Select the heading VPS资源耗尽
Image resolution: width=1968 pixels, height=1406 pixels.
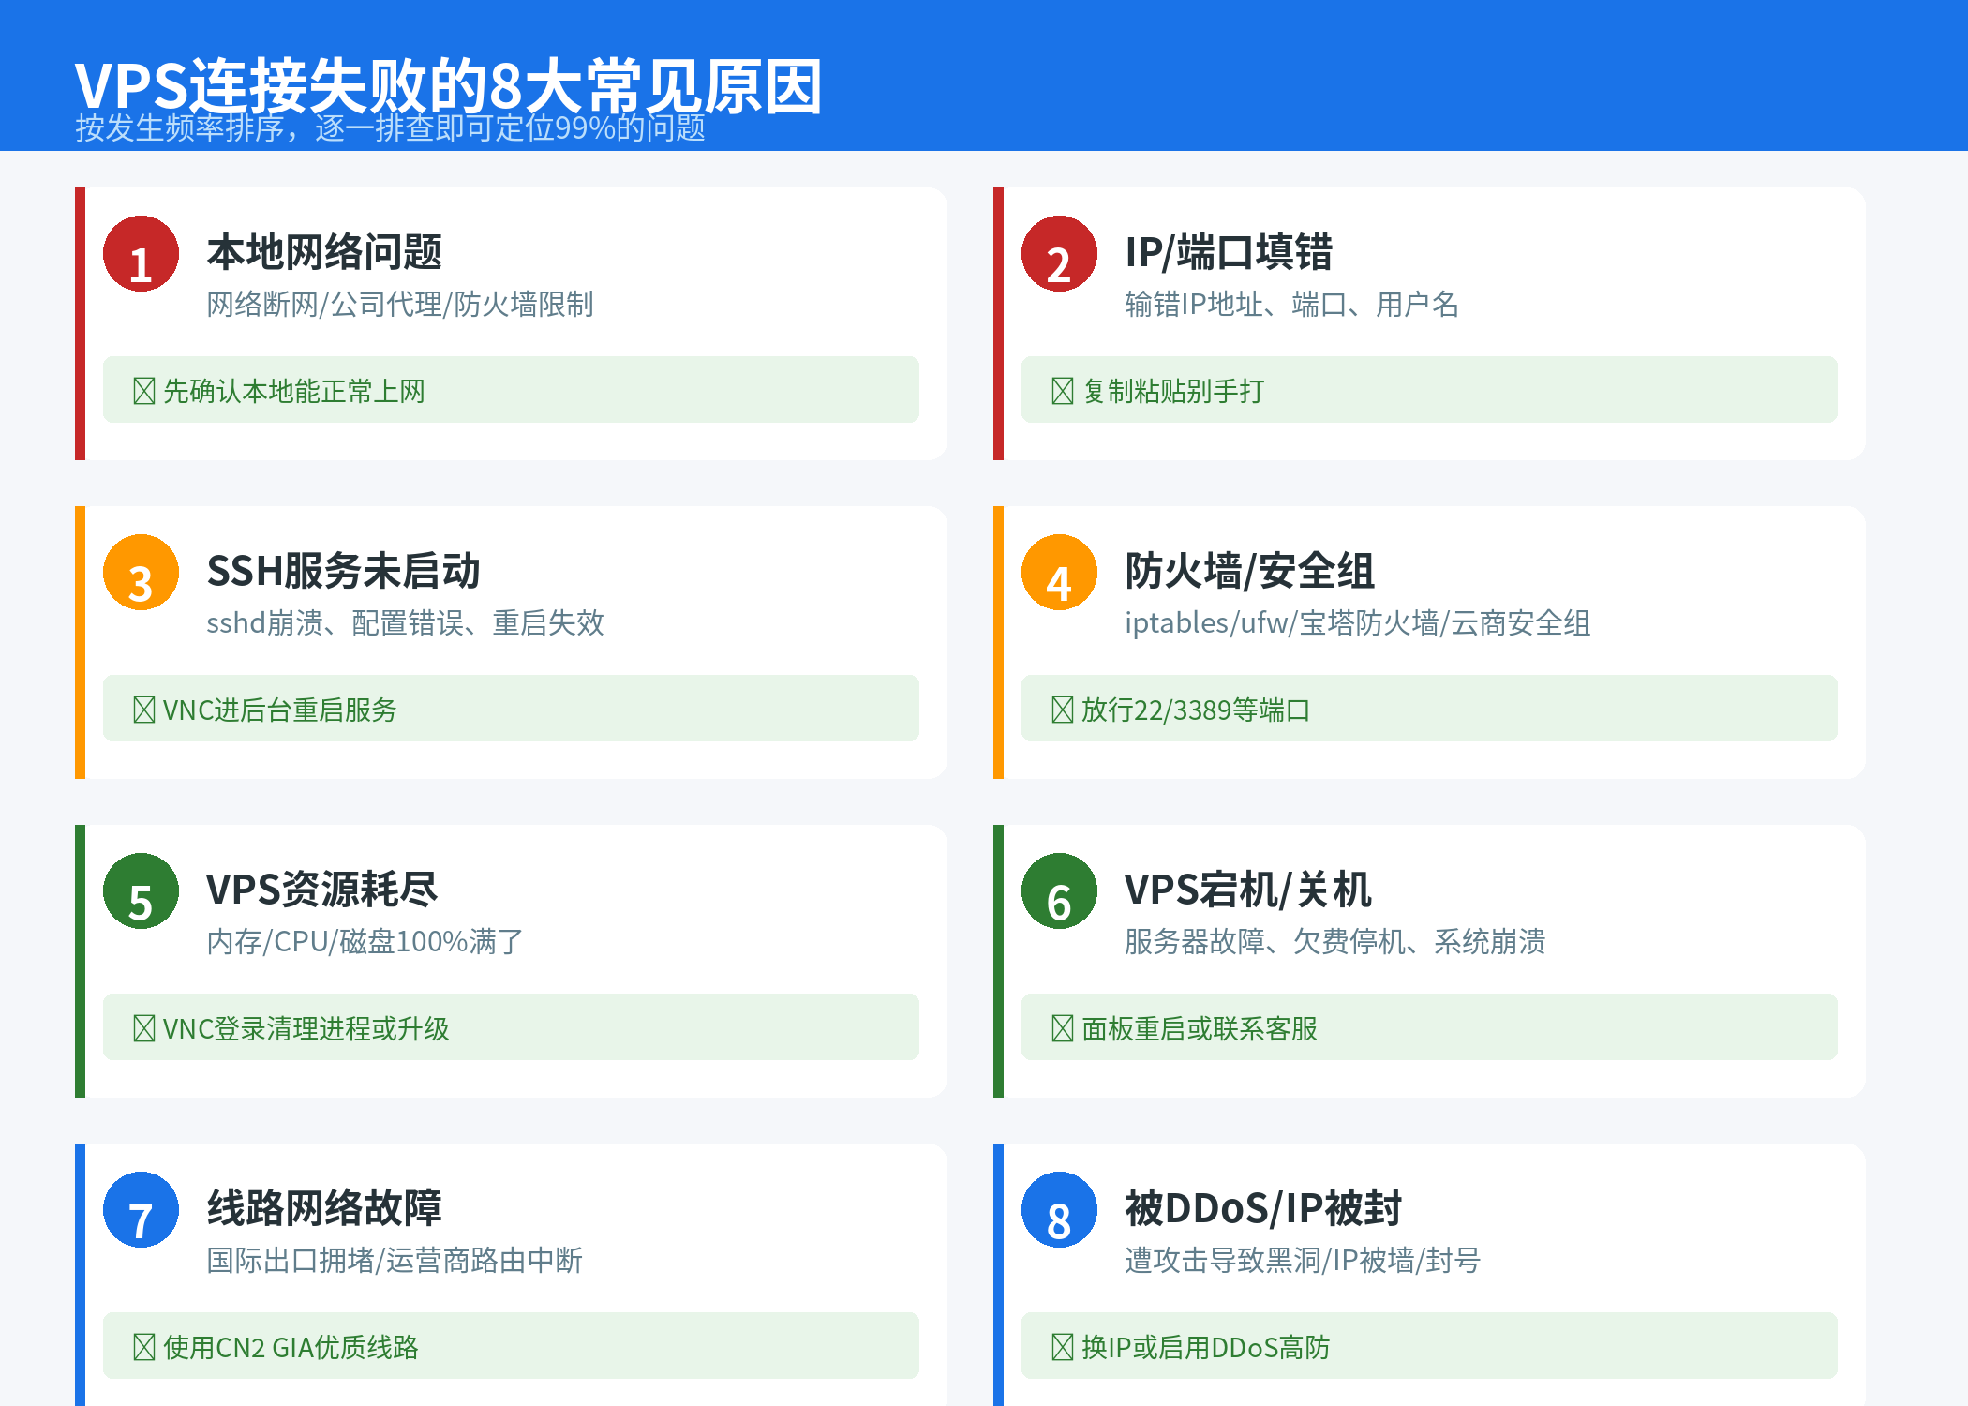point(321,890)
